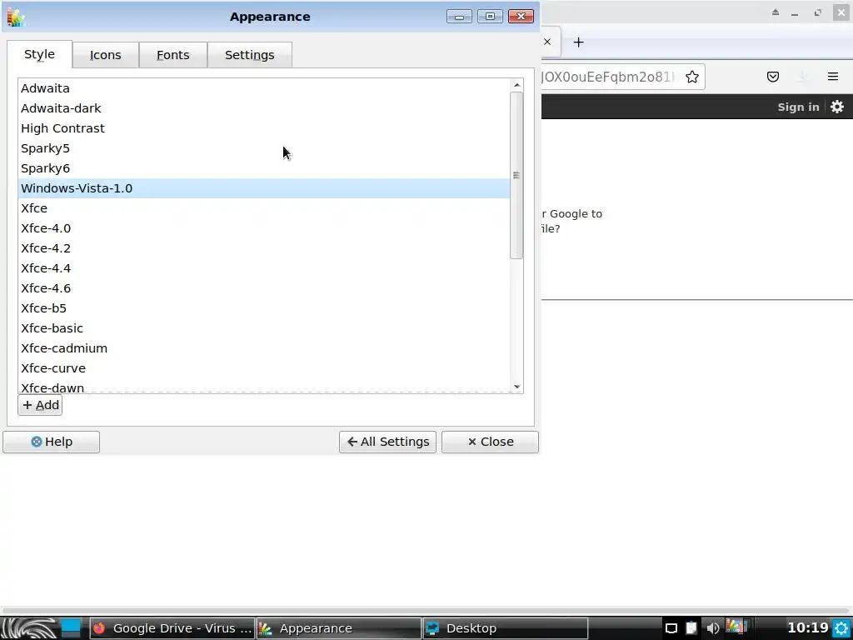Pick the Xfce-b5 style

click(264, 308)
